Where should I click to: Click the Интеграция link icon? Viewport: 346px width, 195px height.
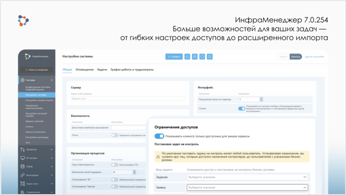23,175
